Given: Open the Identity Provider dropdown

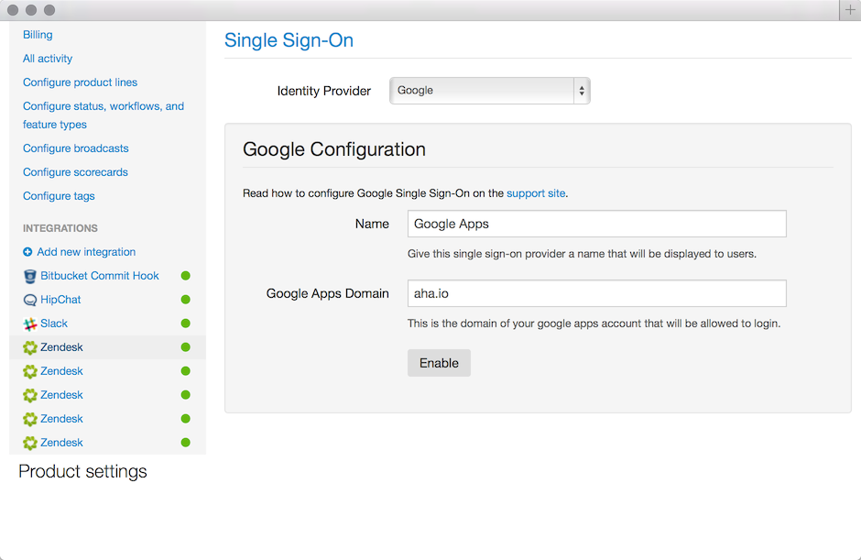Looking at the screenshot, I should [489, 91].
